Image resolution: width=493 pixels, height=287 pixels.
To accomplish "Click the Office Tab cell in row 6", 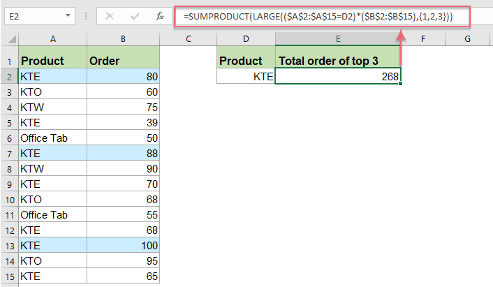I will (x=52, y=138).
